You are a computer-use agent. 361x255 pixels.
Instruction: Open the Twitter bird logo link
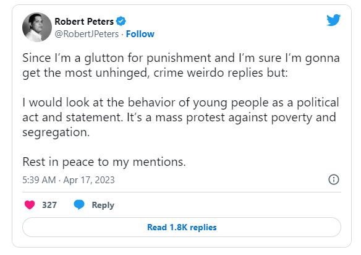coord(333,20)
